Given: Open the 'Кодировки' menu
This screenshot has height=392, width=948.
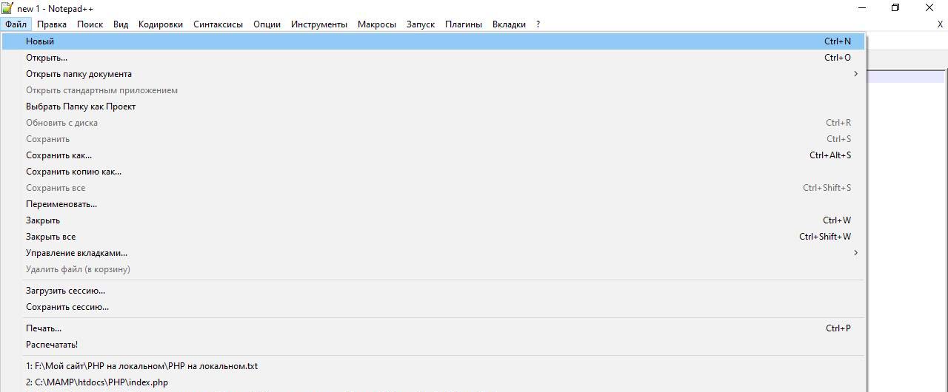Looking at the screenshot, I should [160, 24].
